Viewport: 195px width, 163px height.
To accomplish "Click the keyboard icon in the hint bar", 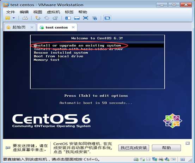I will pos(8,148).
